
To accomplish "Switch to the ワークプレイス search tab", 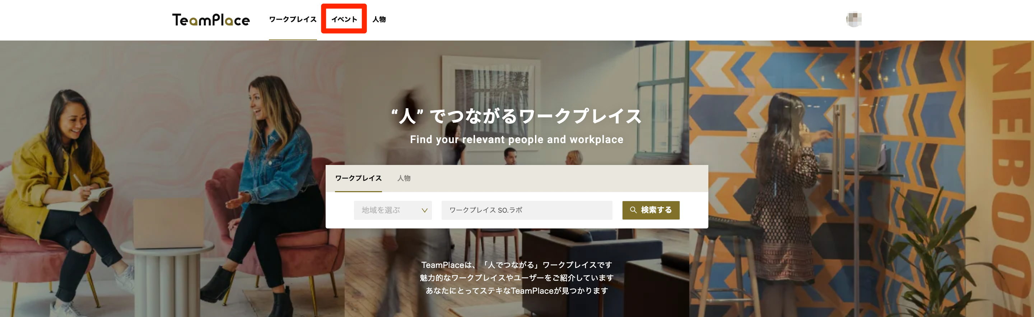I will [358, 178].
